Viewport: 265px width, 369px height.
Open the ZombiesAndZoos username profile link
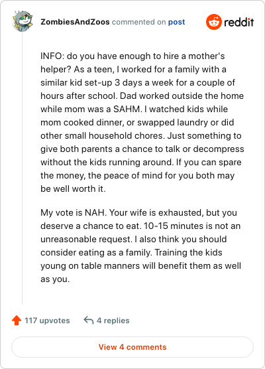point(75,22)
